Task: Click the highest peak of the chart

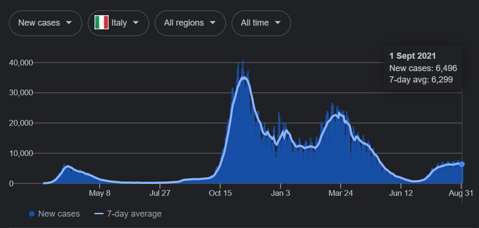Action: point(243,61)
